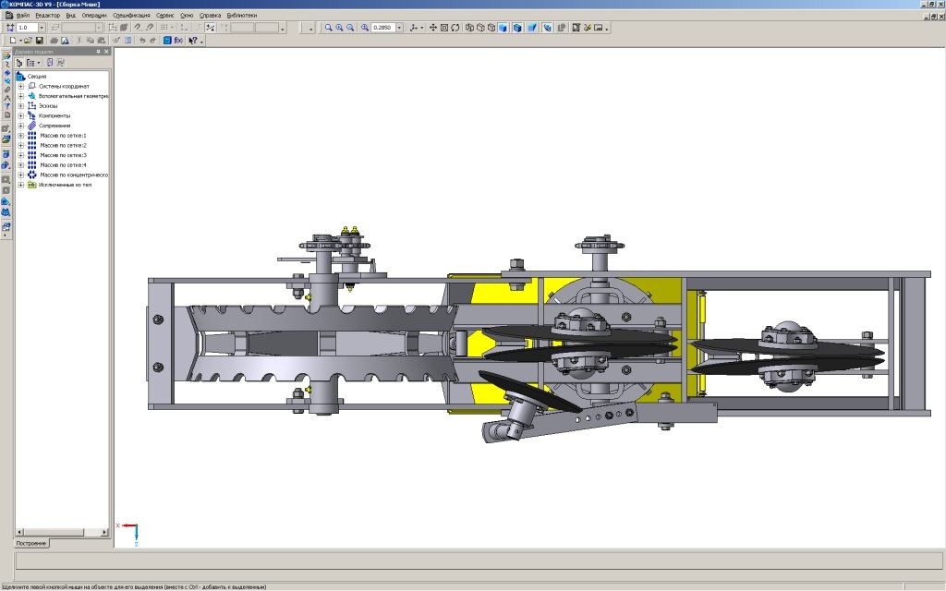The height and width of the screenshot is (591, 946).
Task: Open the Операции menu
Action: [x=93, y=16]
